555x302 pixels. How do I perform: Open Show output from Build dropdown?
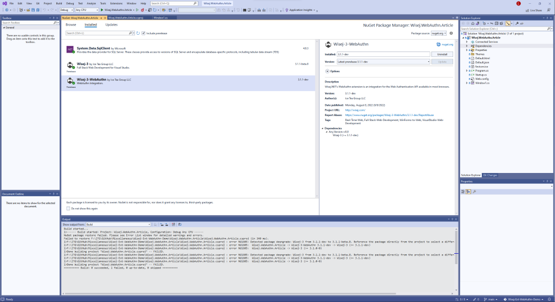click(118, 224)
